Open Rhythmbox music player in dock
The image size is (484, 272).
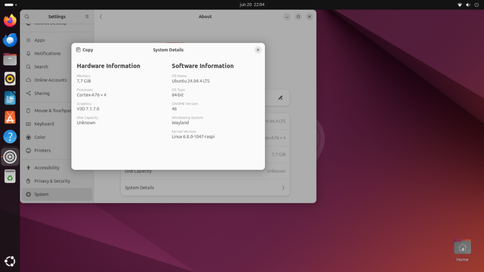pos(10,79)
